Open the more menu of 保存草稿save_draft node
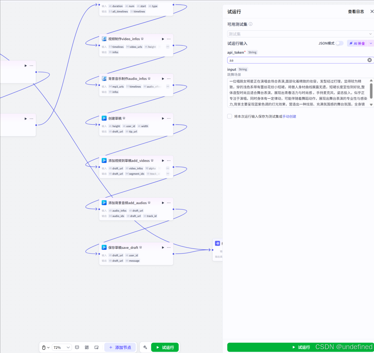The width and height of the screenshot is (374, 353). (x=169, y=248)
